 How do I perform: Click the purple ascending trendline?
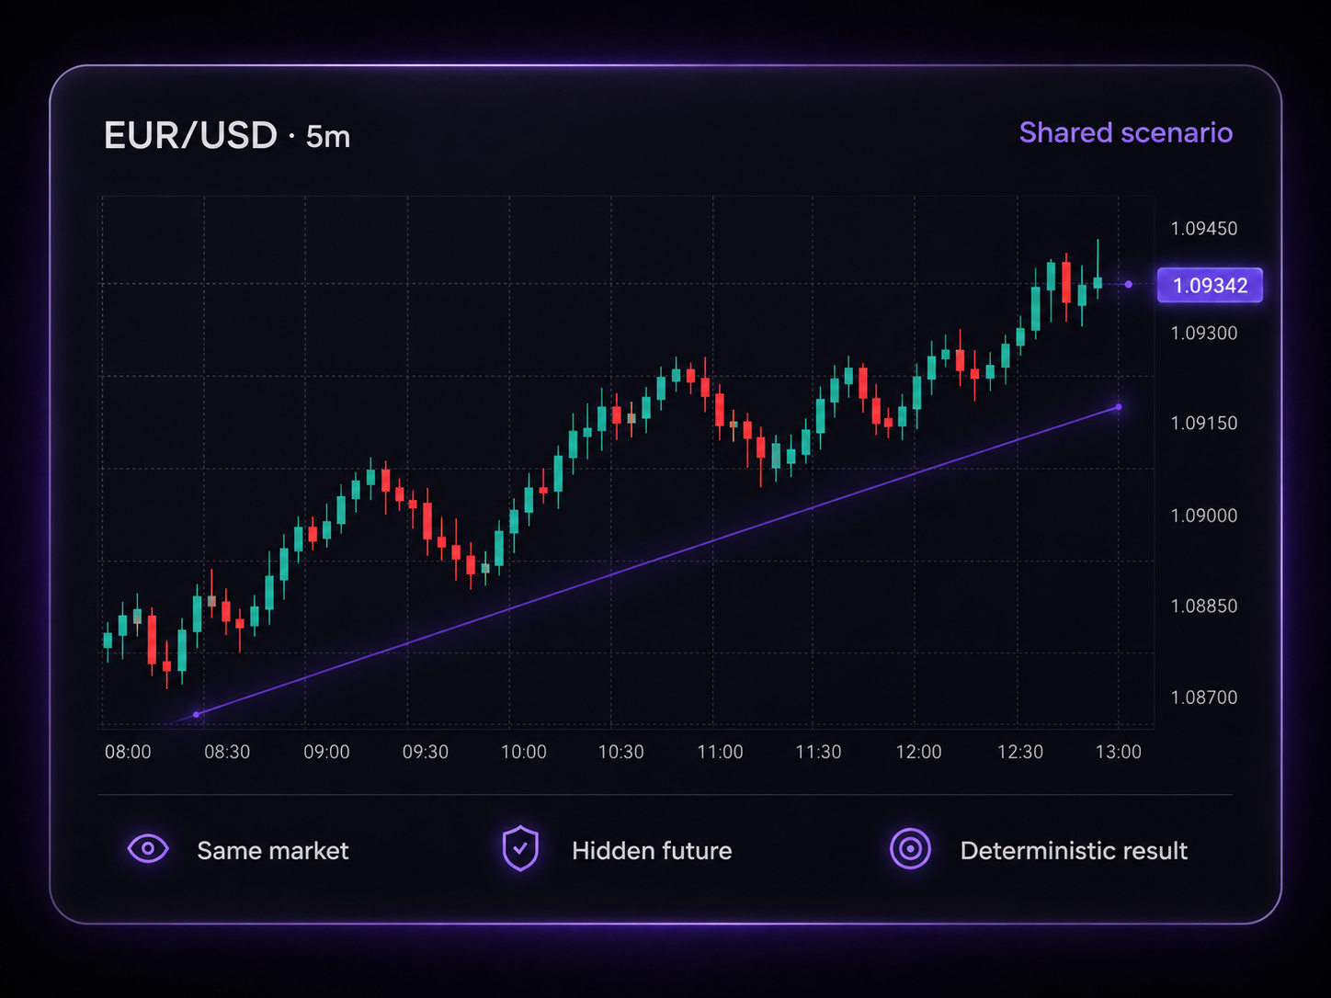pyautogui.click(x=657, y=561)
